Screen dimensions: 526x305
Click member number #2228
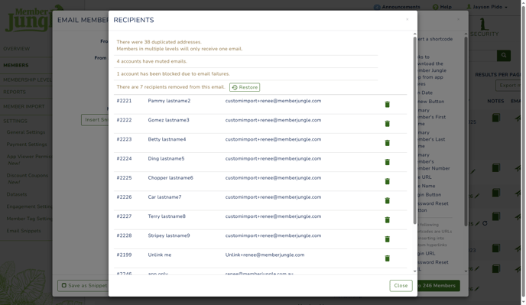click(124, 235)
